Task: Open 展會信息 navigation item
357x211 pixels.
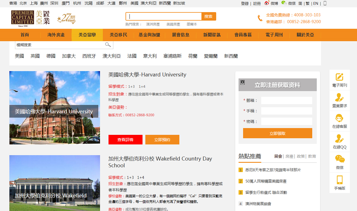Action: pyautogui.click(x=181, y=35)
